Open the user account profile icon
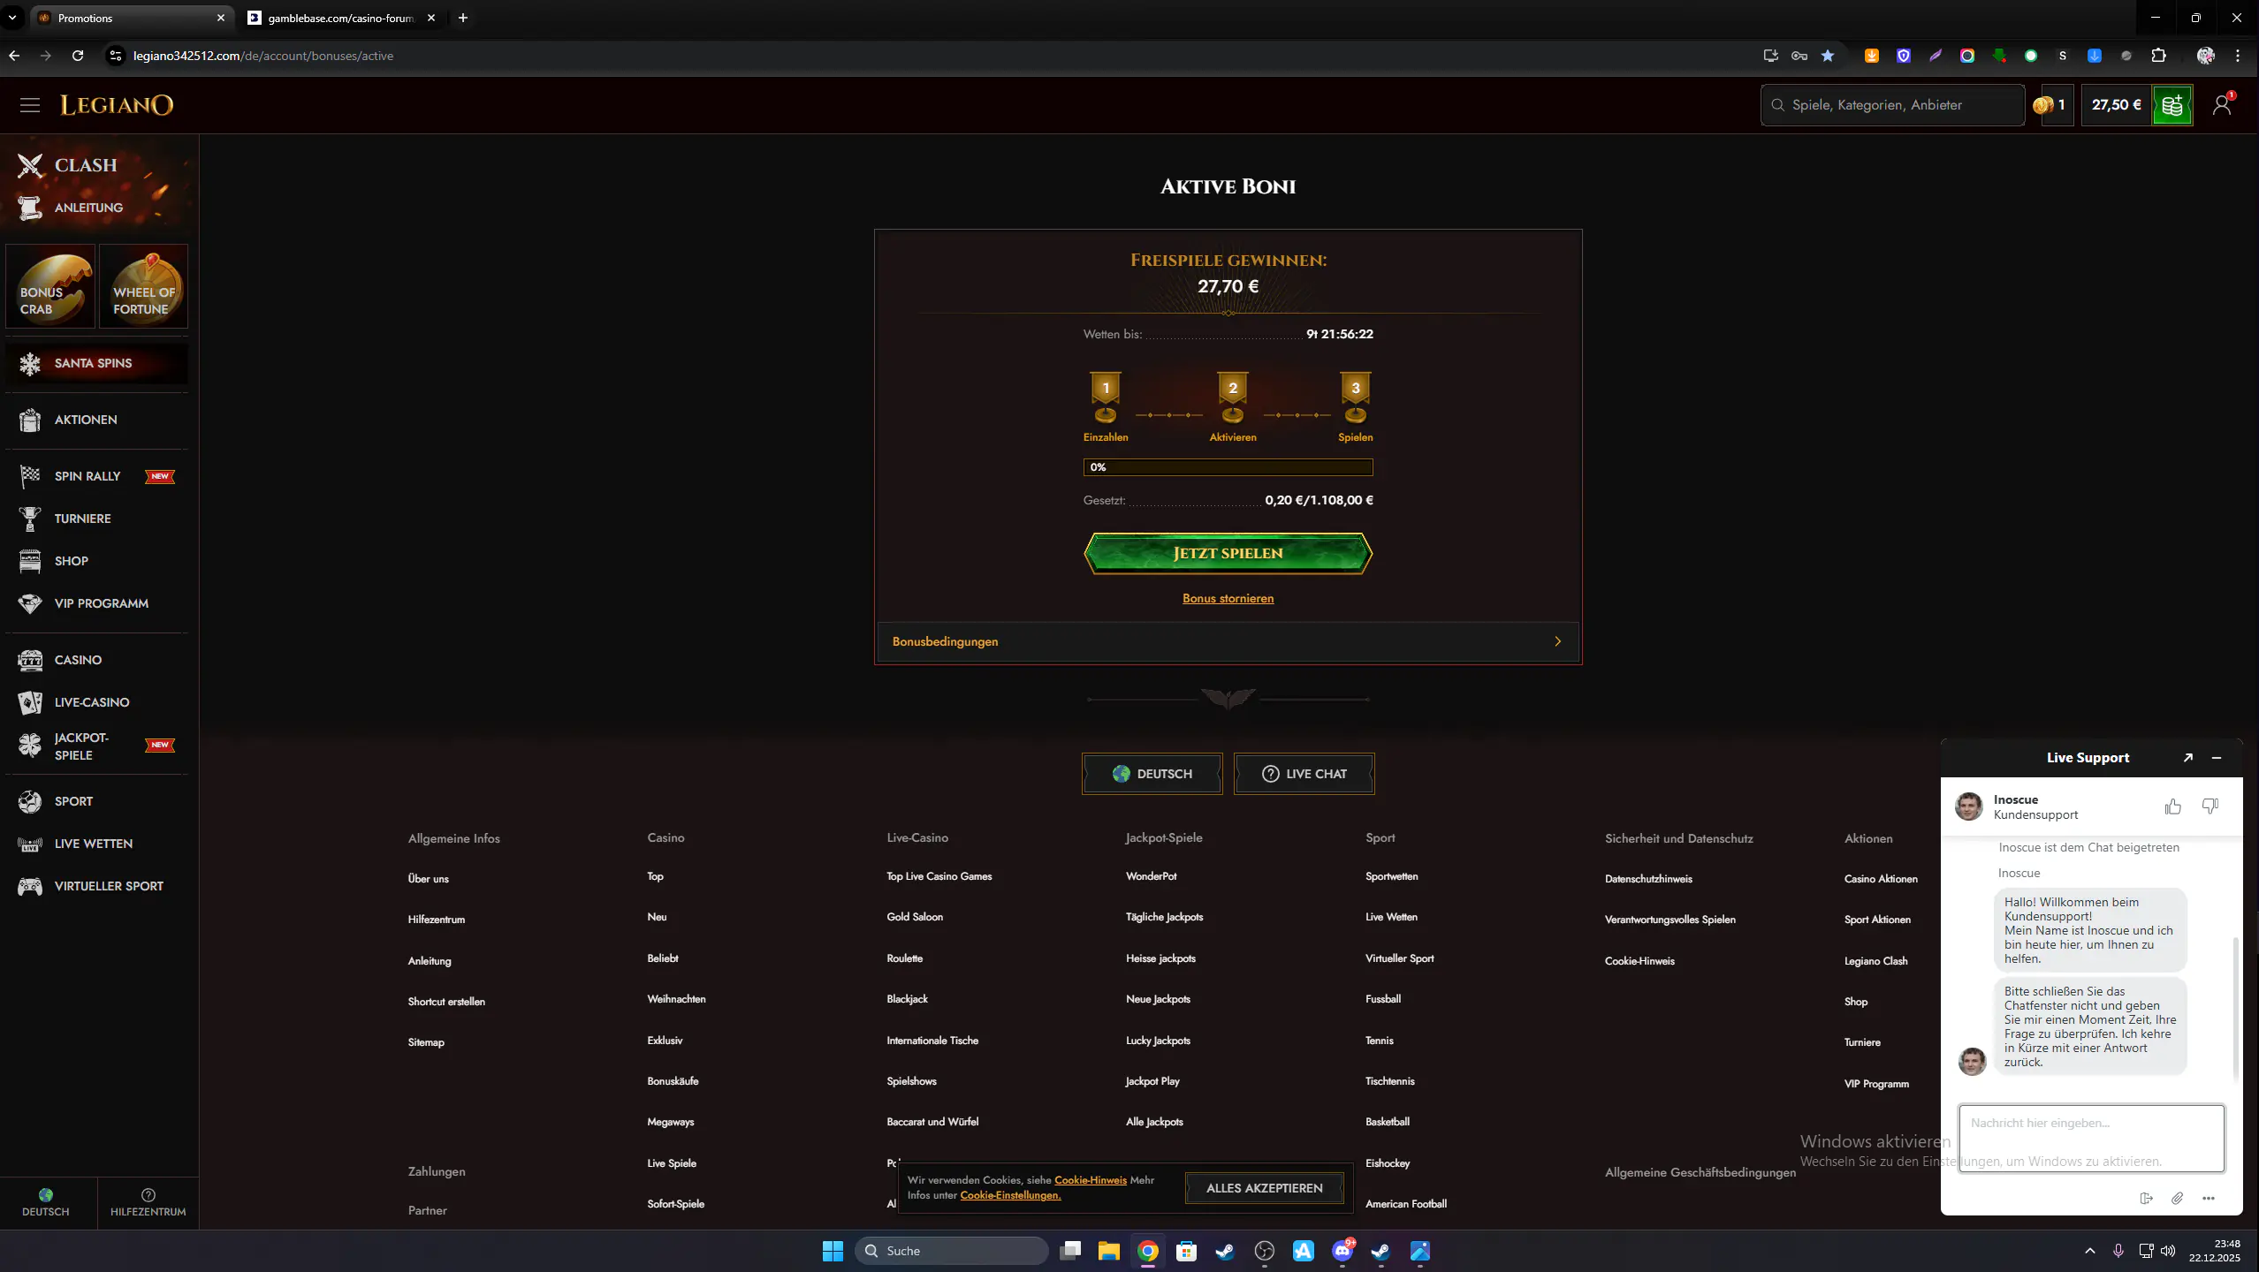 [2222, 105]
